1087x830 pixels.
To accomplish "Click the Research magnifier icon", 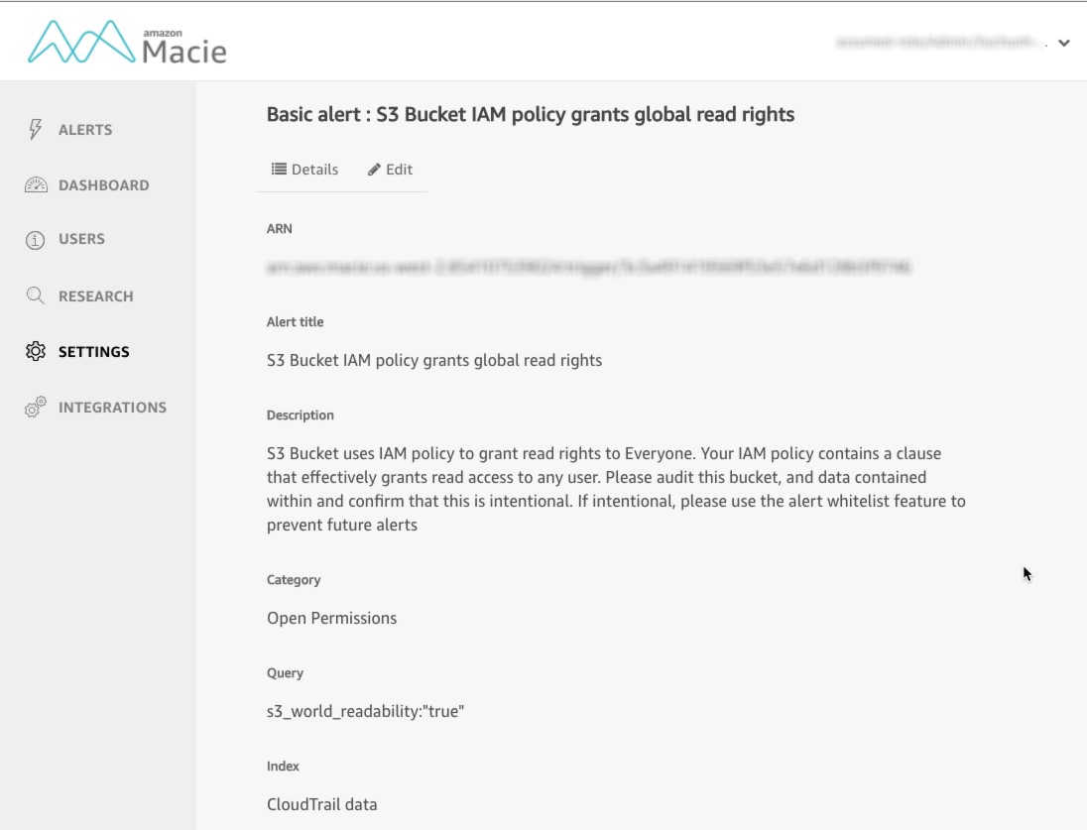I will (36, 296).
